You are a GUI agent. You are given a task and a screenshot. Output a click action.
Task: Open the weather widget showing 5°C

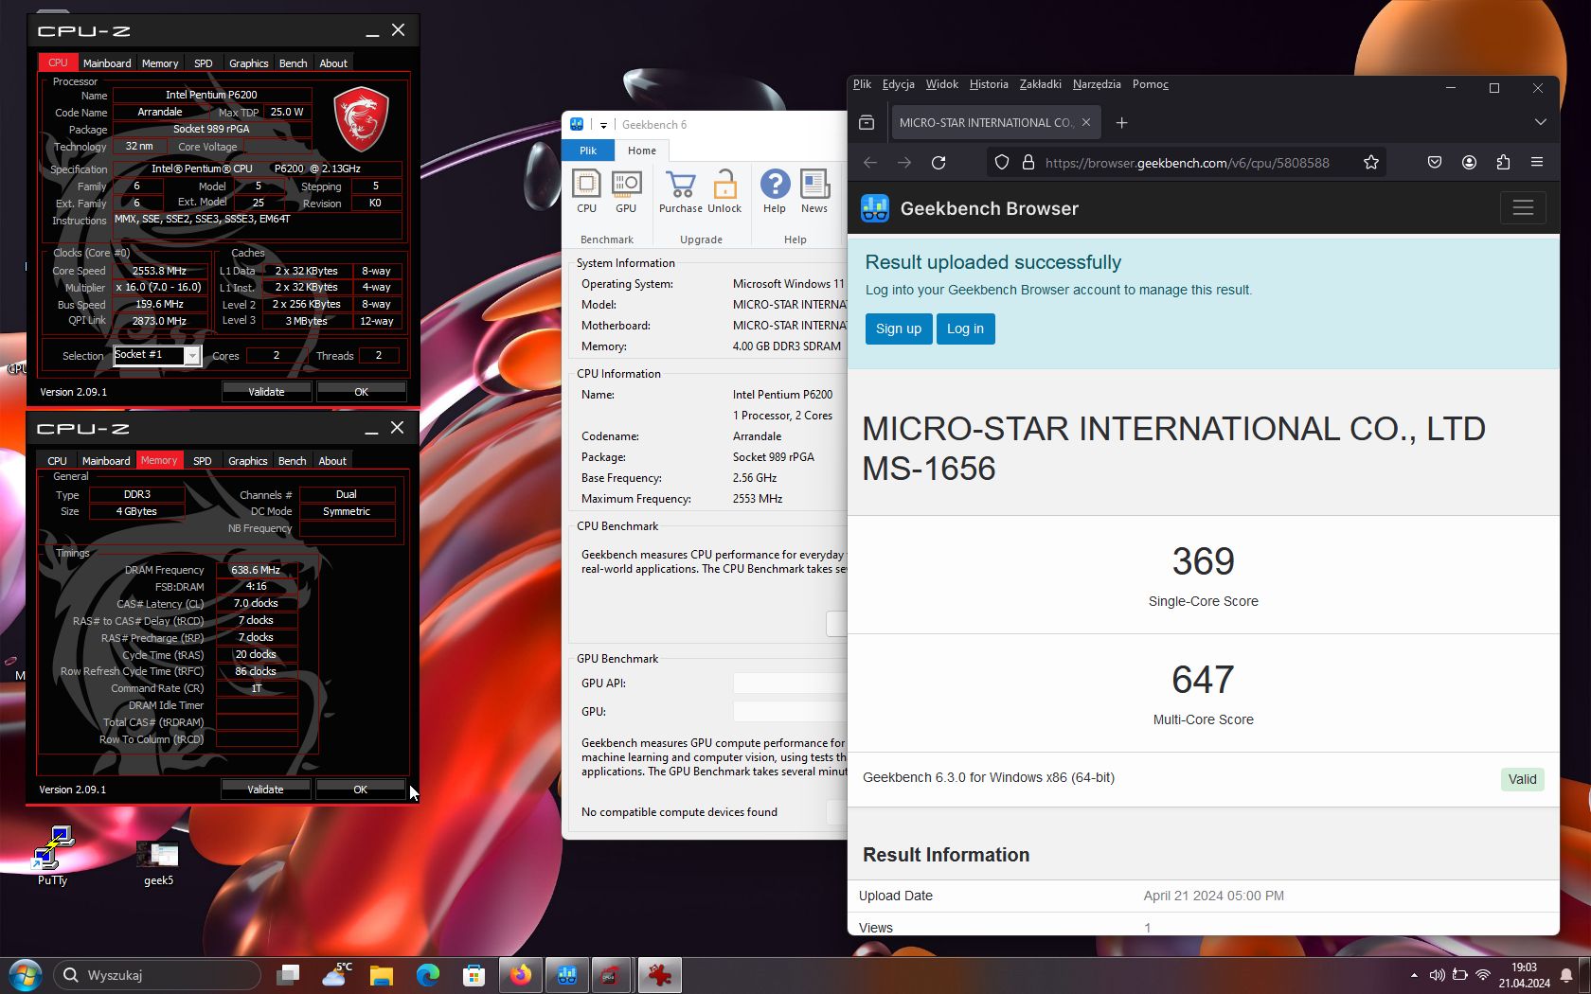[336, 974]
